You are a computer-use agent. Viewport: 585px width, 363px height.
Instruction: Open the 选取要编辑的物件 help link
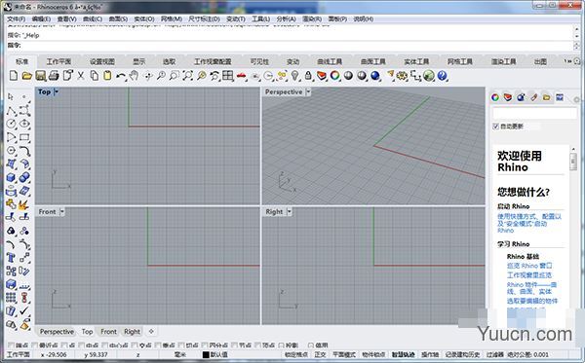pyautogui.click(x=532, y=301)
